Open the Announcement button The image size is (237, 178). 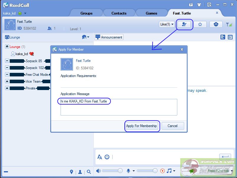point(109,37)
